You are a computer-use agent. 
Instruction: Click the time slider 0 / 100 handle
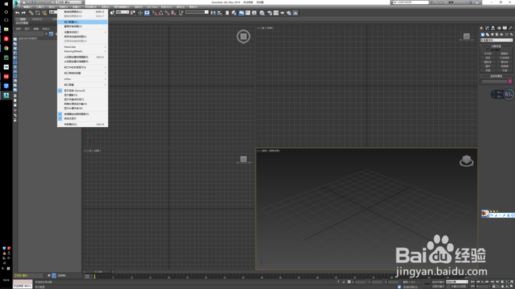pos(98,272)
